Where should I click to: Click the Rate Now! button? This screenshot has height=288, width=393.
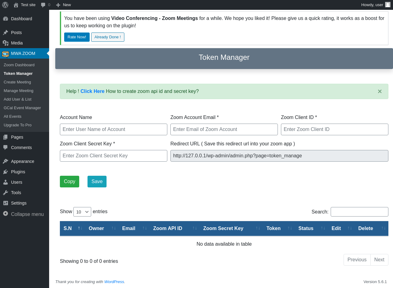[x=77, y=37]
